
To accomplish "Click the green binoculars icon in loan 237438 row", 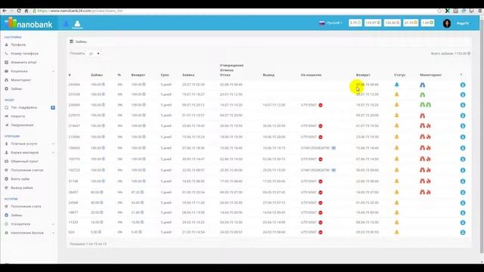I will click(x=422, y=94).
